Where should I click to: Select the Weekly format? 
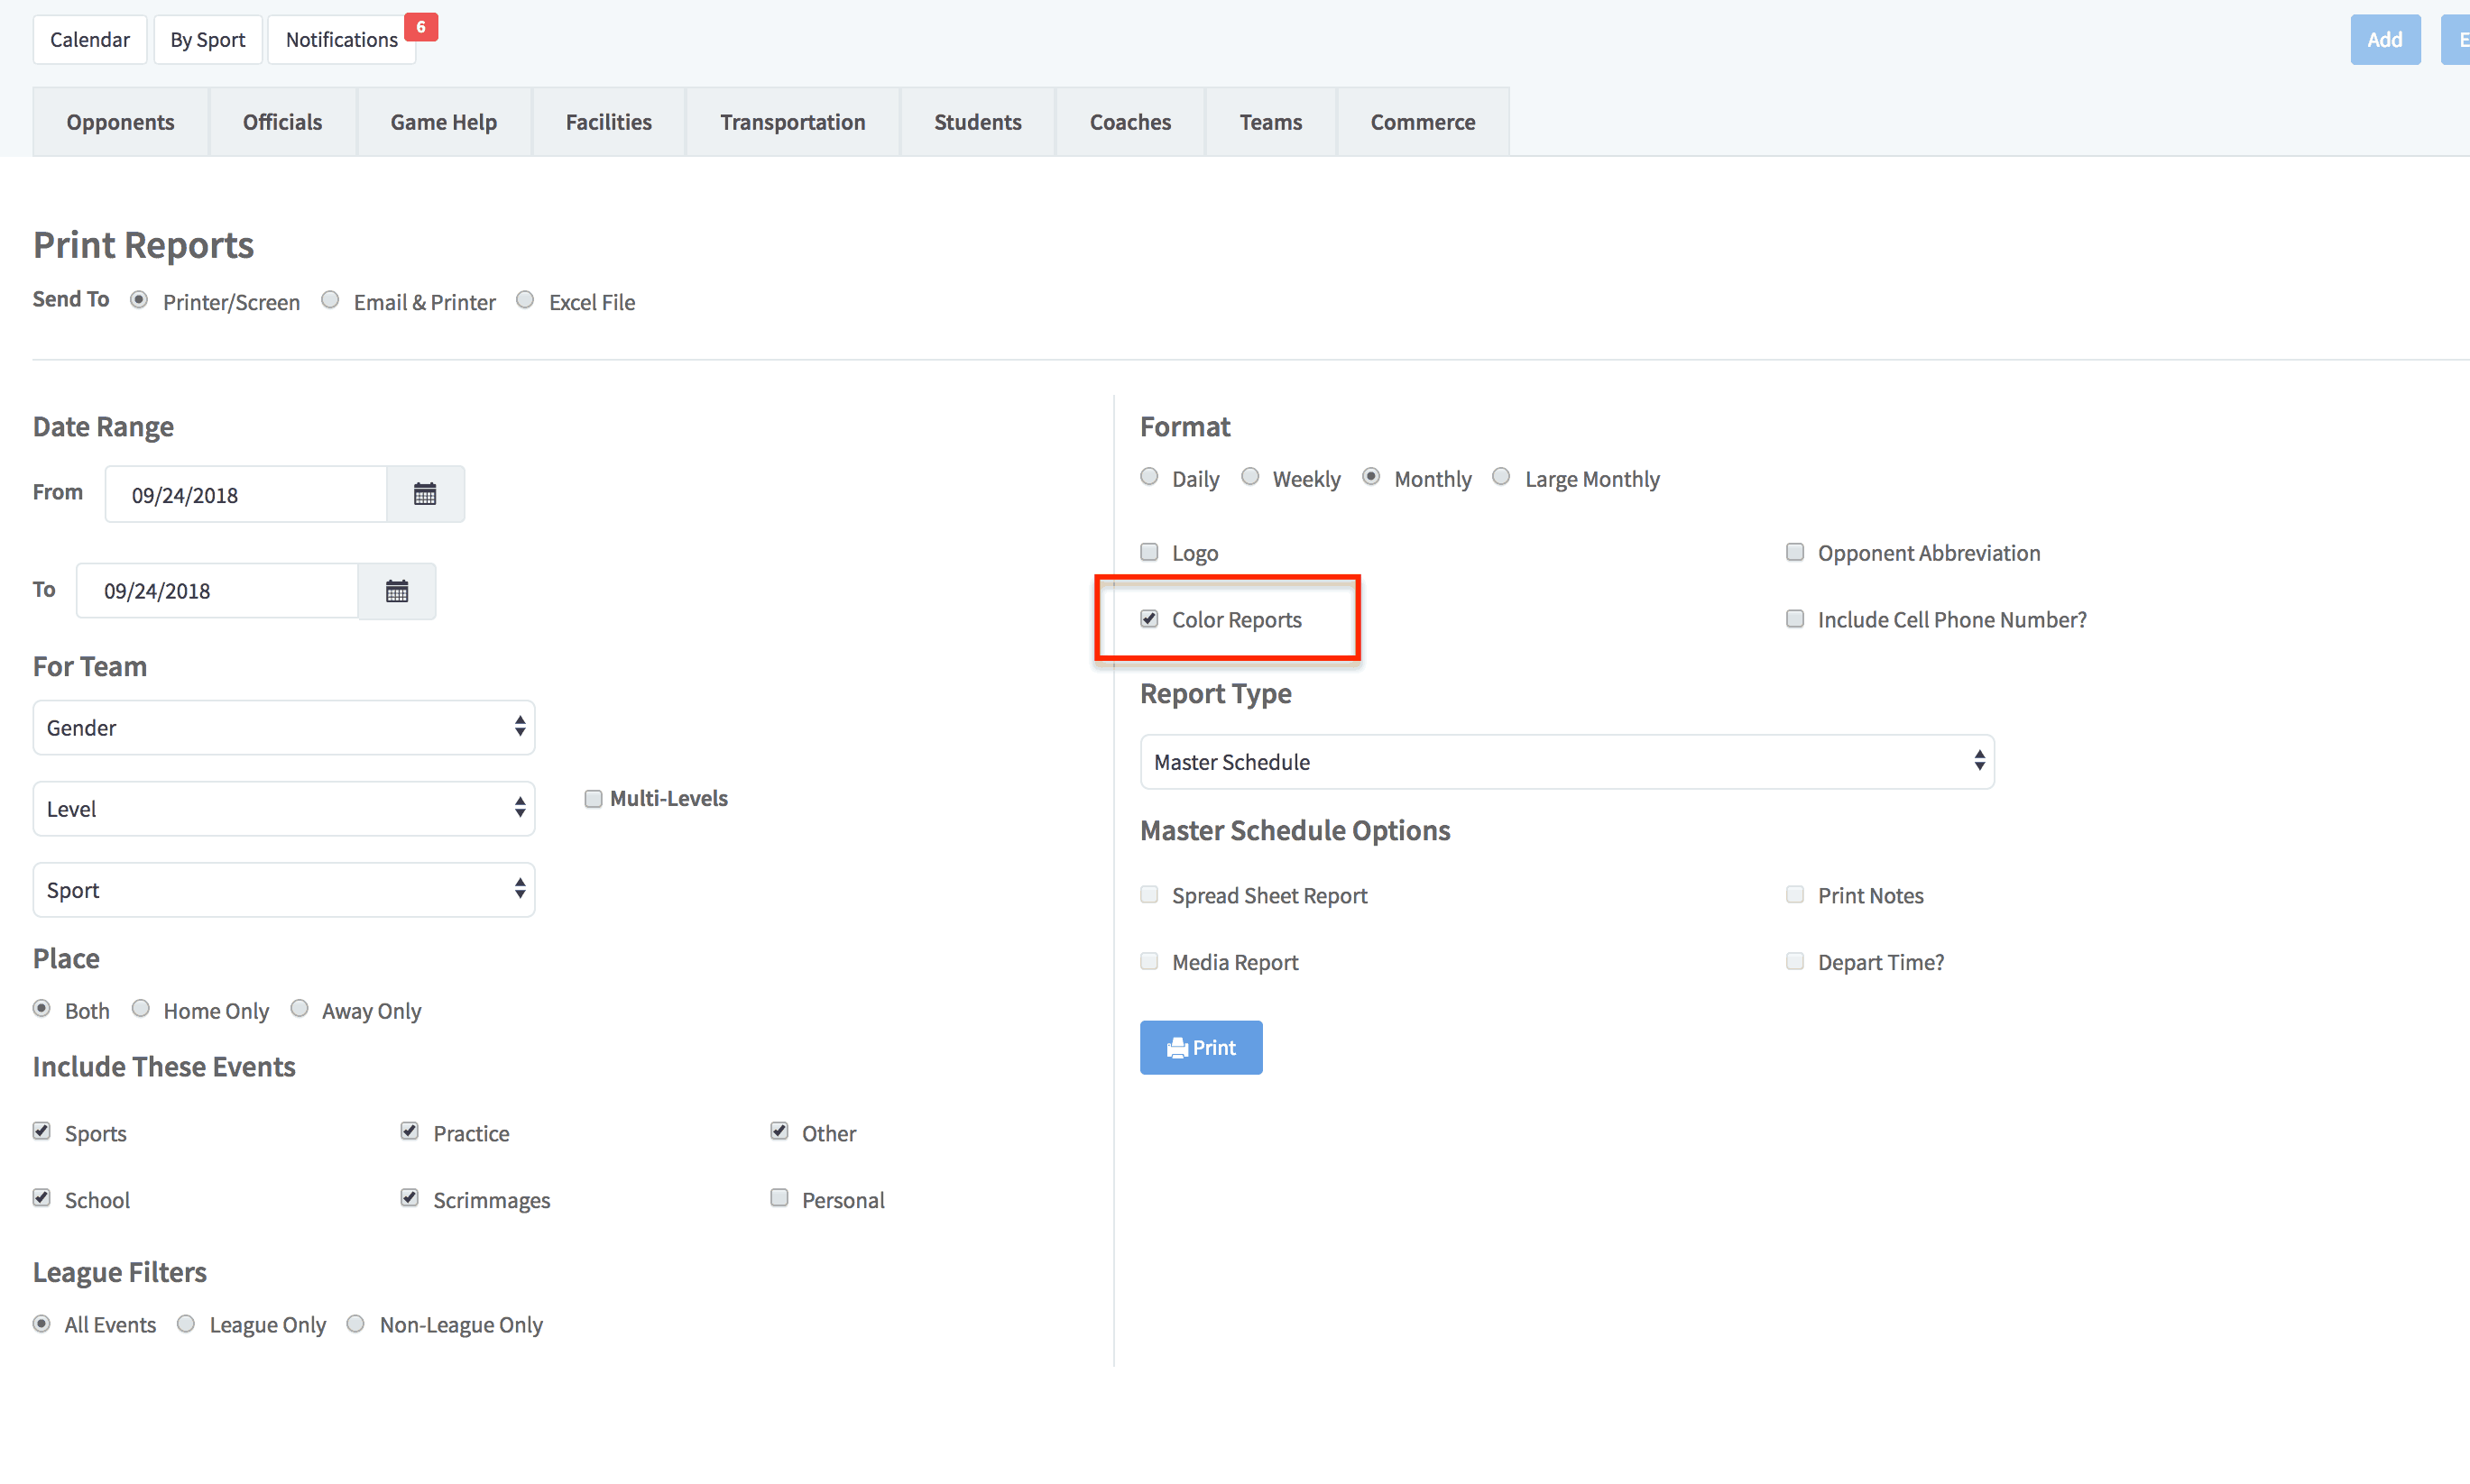click(1250, 477)
